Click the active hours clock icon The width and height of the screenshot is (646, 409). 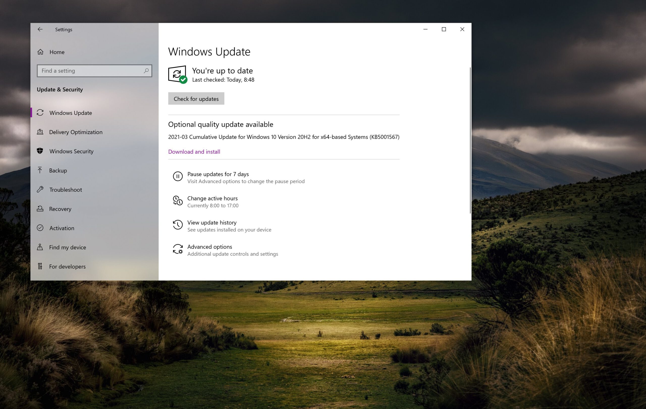pyautogui.click(x=178, y=201)
